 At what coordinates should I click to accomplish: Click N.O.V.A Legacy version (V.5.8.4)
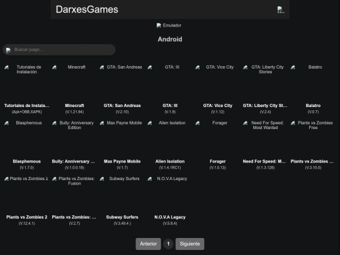coord(170,224)
